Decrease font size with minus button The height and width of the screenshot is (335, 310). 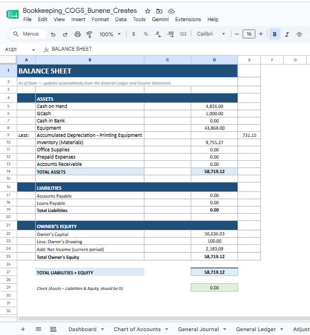(x=237, y=34)
